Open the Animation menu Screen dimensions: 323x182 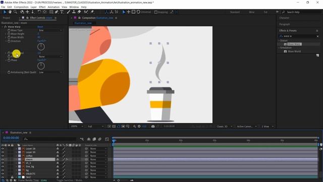click(x=53, y=7)
